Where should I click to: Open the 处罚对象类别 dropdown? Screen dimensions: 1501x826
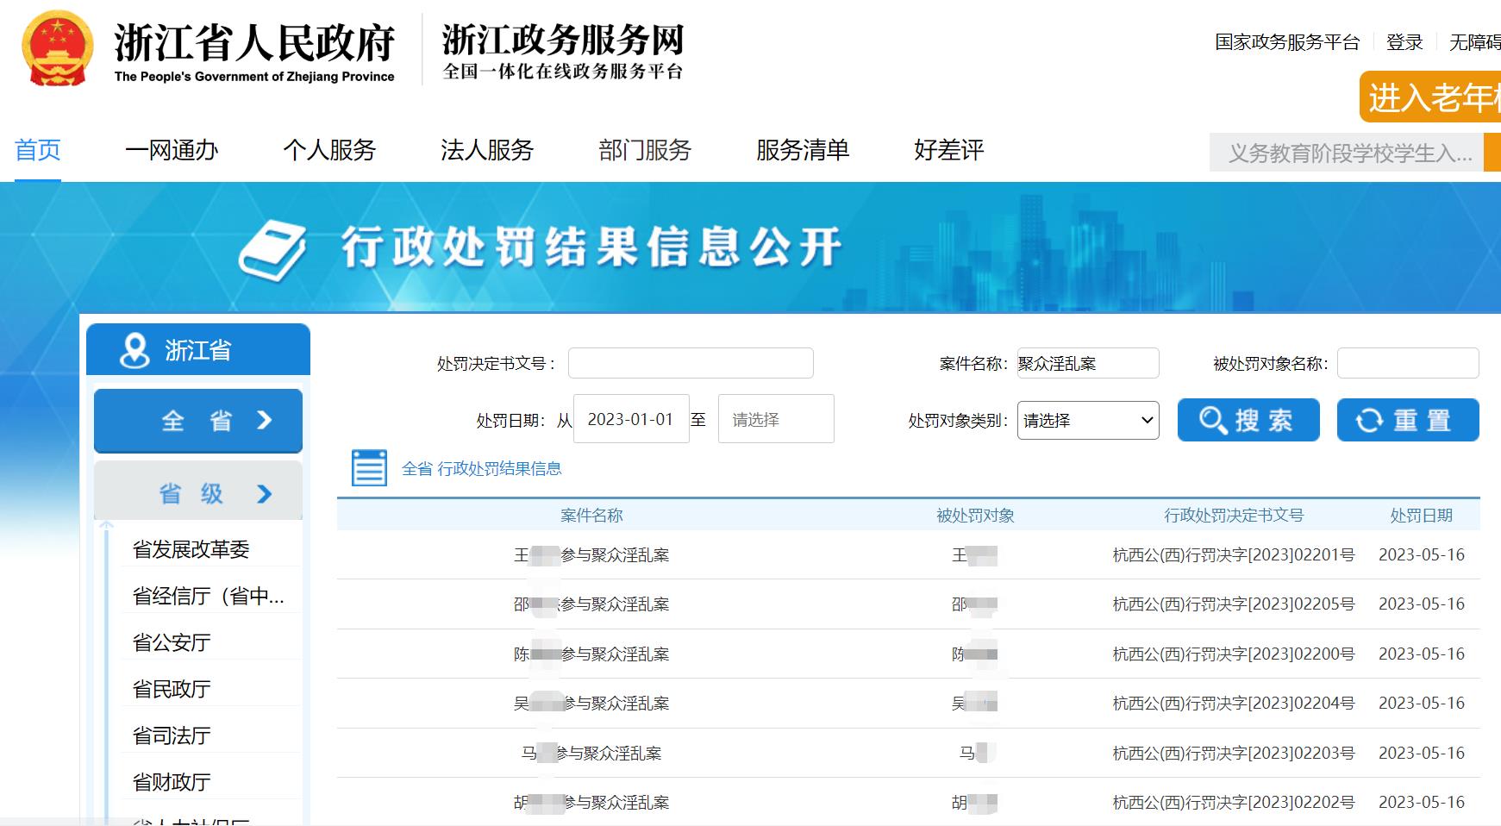(x=1087, y=421)
